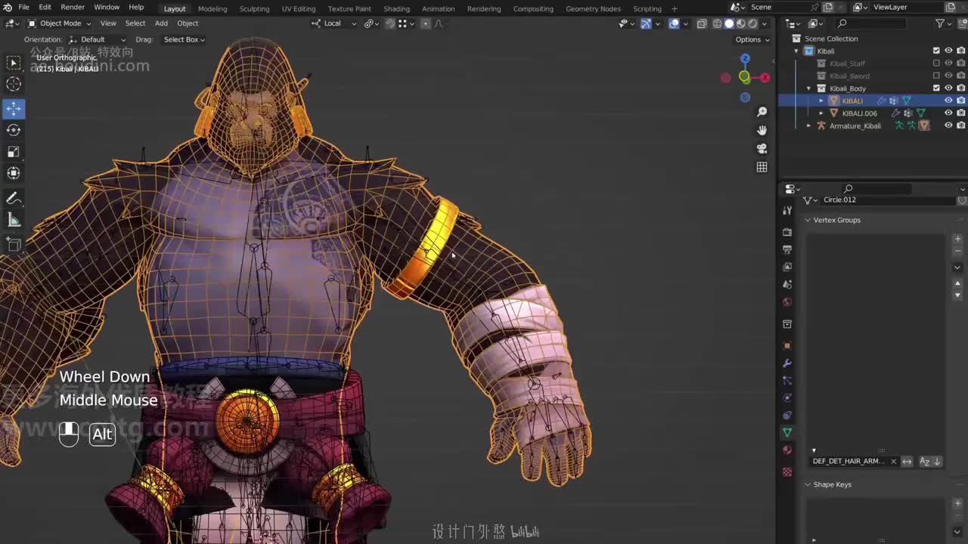
Task: Select the Transform tool
Action: [x=14, y=173]
